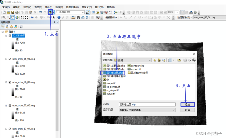Screen dimensions: 226x138
Task: Select the Zoom Out tool
Action: [x=8, y=17]
